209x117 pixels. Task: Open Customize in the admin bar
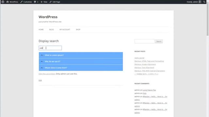[x=26, y=2]
